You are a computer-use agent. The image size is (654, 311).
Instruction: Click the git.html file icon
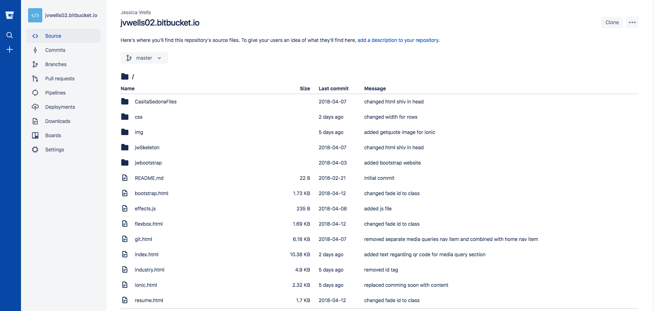(125, 239)
